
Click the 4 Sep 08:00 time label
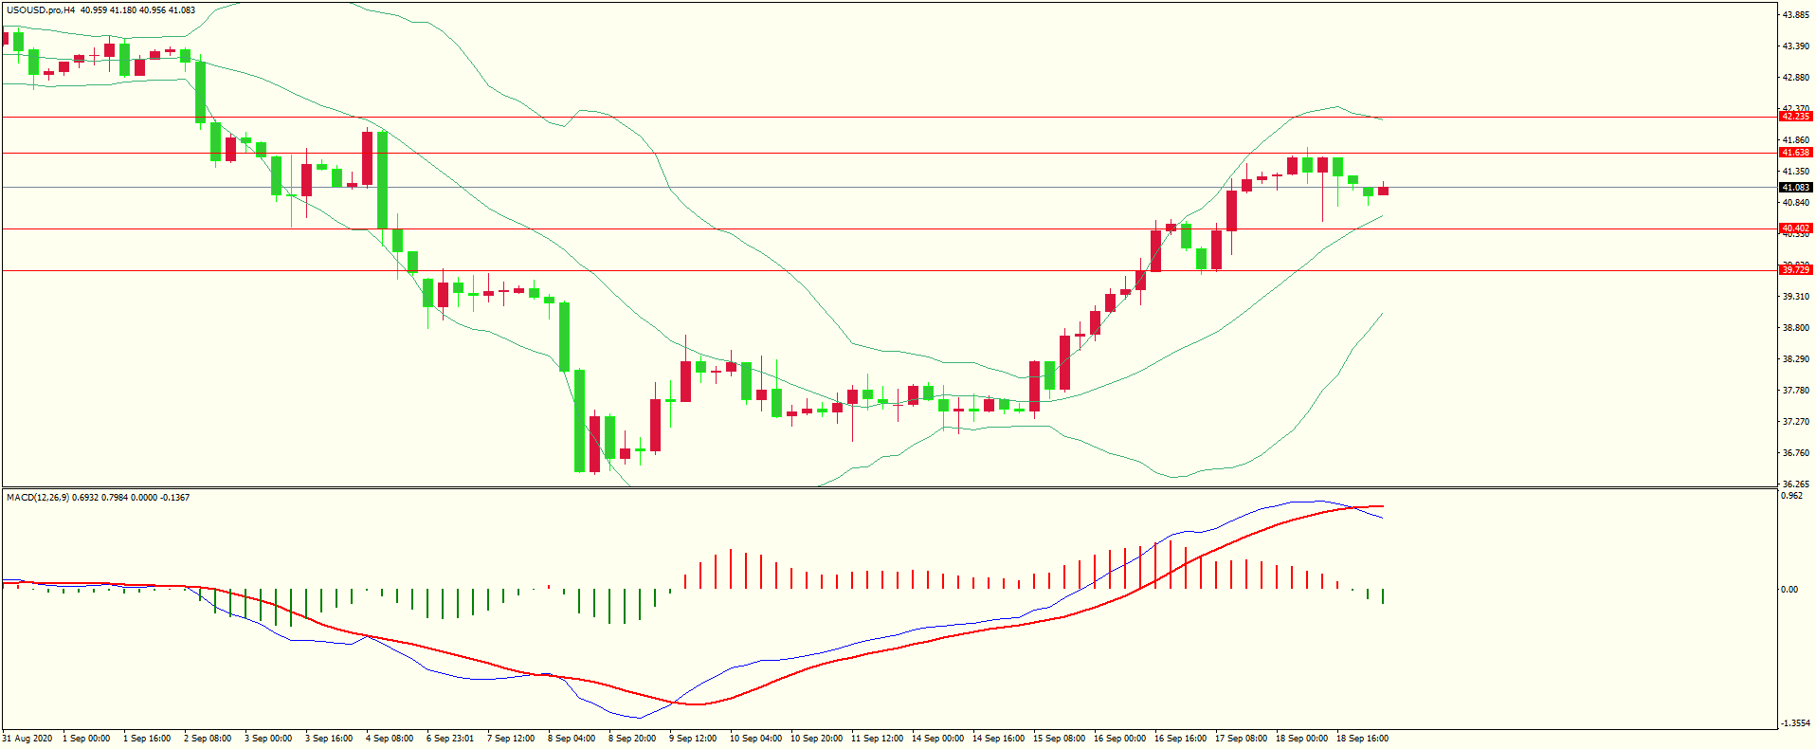coord(390,739)
